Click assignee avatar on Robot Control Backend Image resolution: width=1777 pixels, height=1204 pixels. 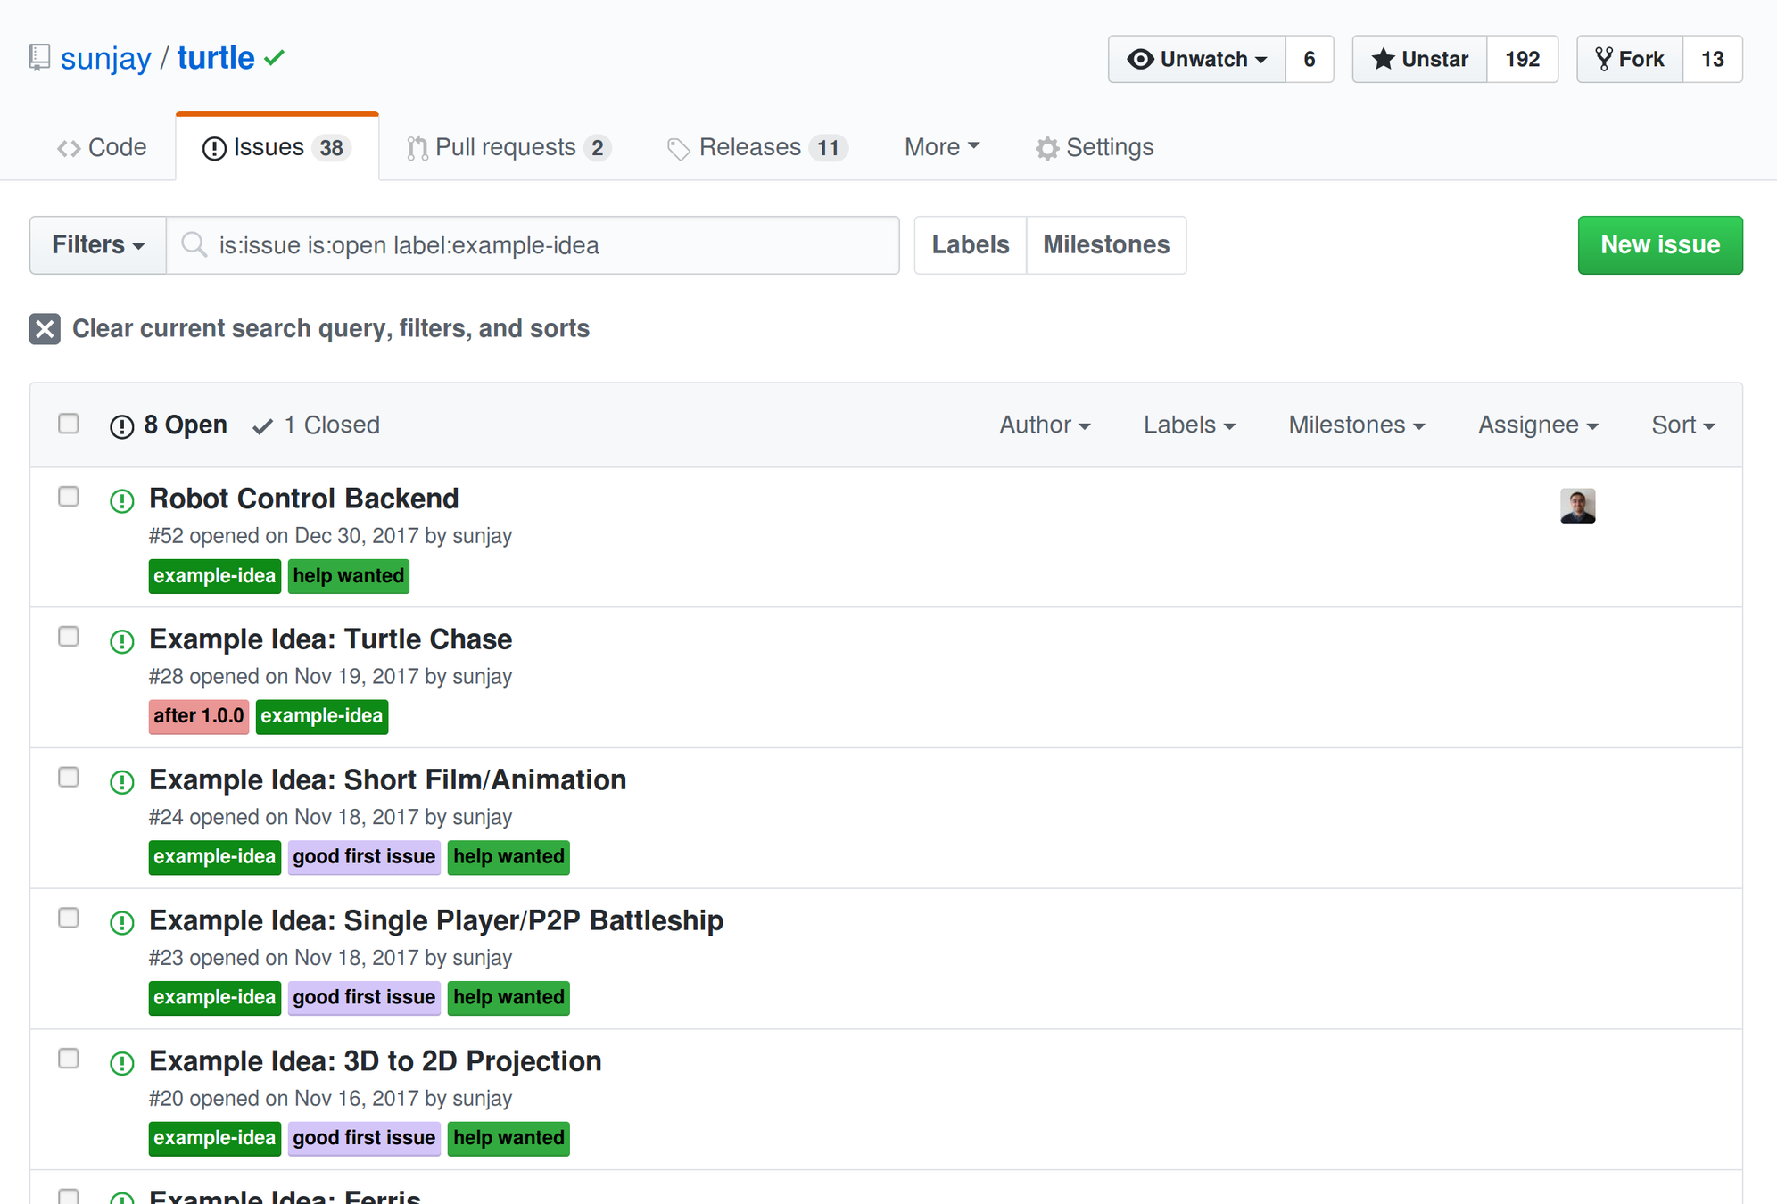click(1577, 506)
